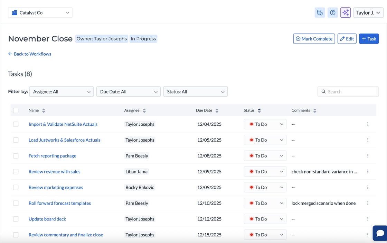Image resolution: width=387 pixels, height=243 pixels.
Task: Open the actions menu for Update board deck
Action: [368, 219]
